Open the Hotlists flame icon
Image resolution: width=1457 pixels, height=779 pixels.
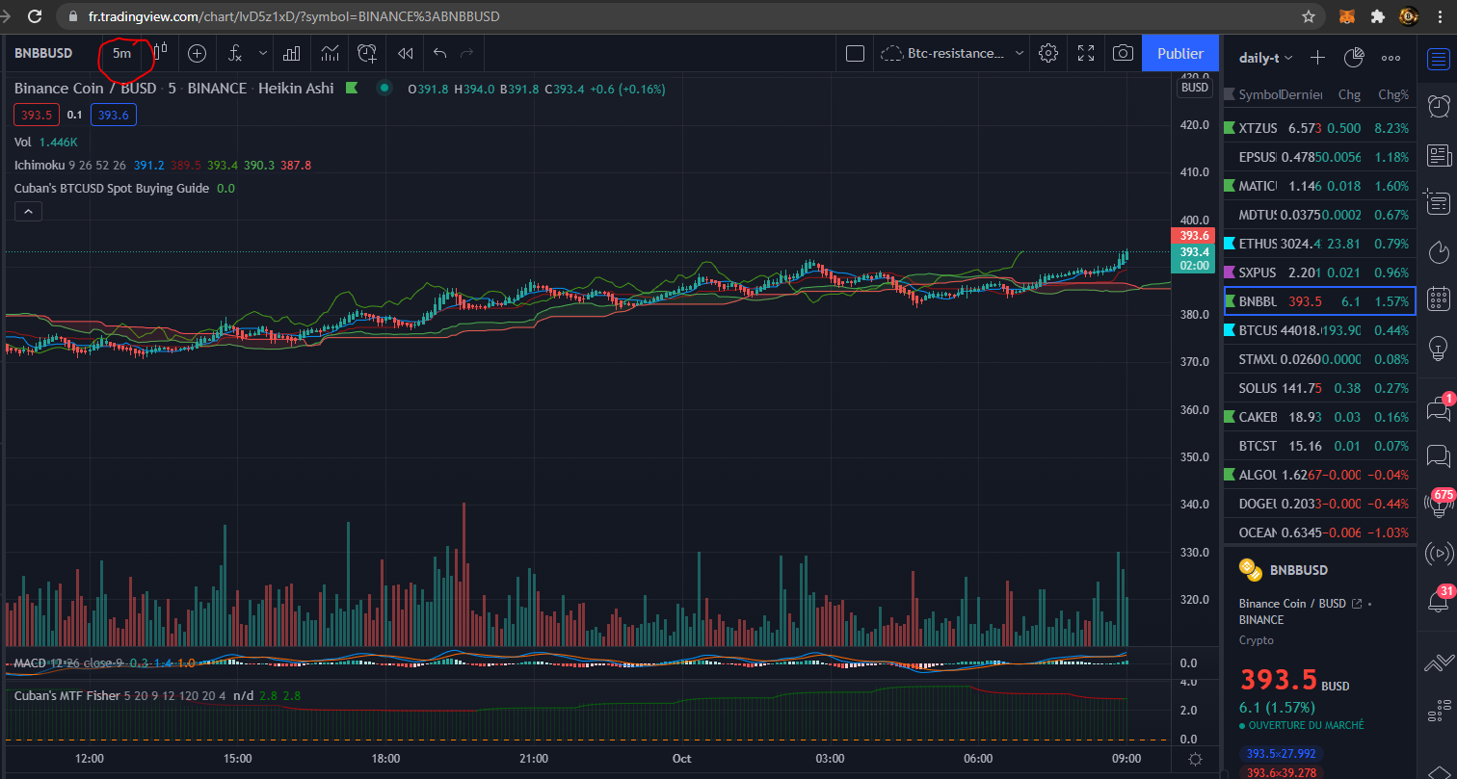[x=1438, y=250]
